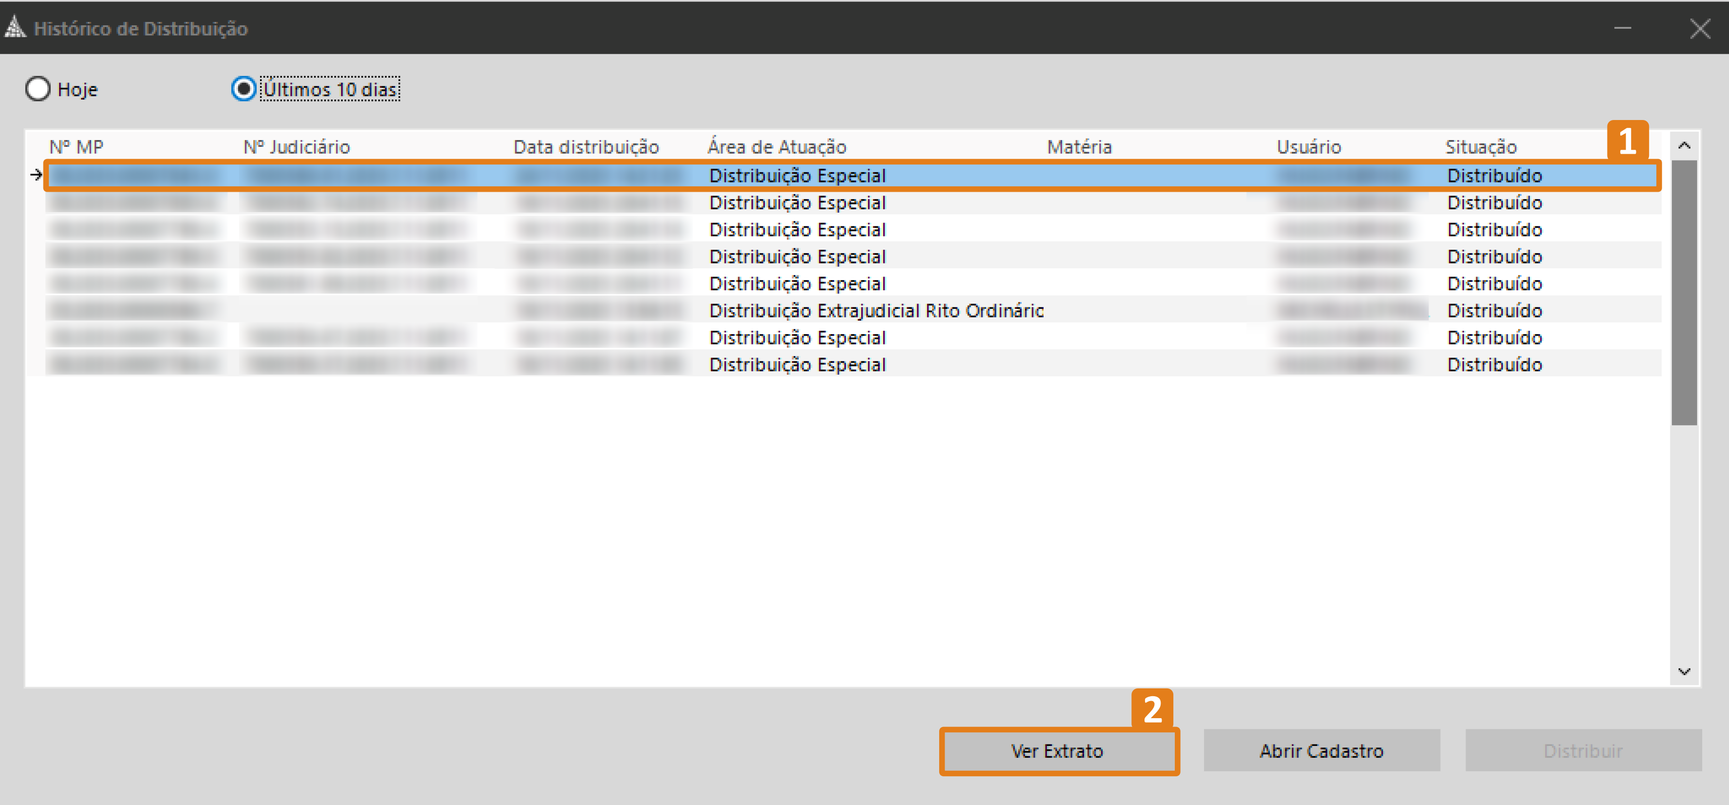The height and width of the screenshot is (805, 1729).
Task: Click the Usuário column header
Action: point(1308,147)
